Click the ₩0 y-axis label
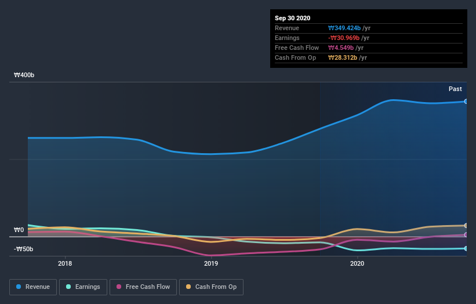This screenshot has width=476, height=304. coord(19,230)
